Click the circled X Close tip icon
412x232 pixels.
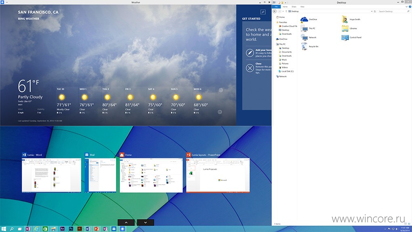tap(250, 68)
